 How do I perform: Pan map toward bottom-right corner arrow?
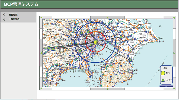click(x=174, y=89)
